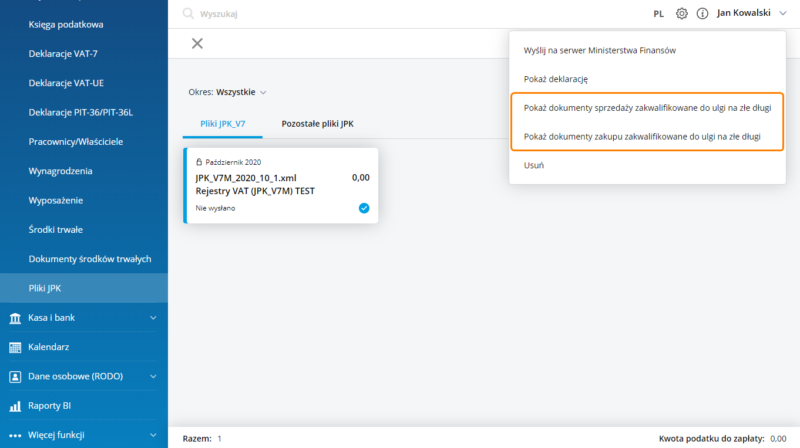
Task: Click the settings gear icon
Action: 681,13
